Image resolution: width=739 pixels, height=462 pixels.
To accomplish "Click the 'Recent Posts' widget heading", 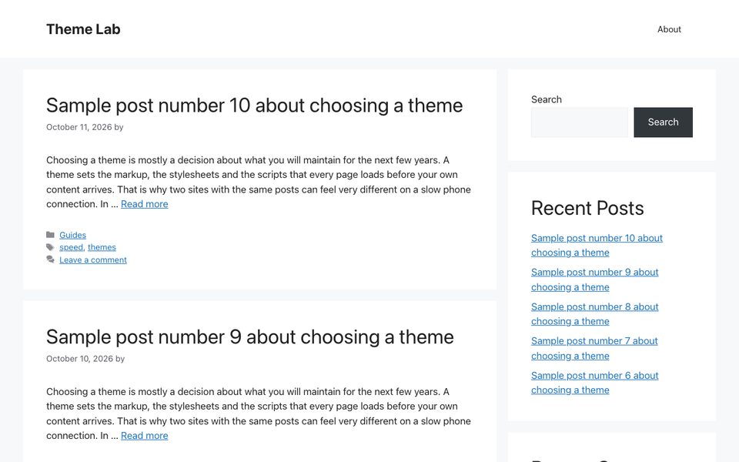I will point(587,209).
